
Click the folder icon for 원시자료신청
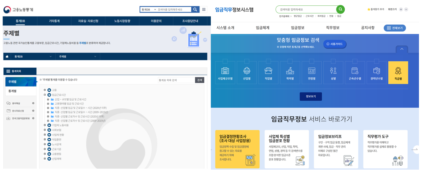point(8,111)
